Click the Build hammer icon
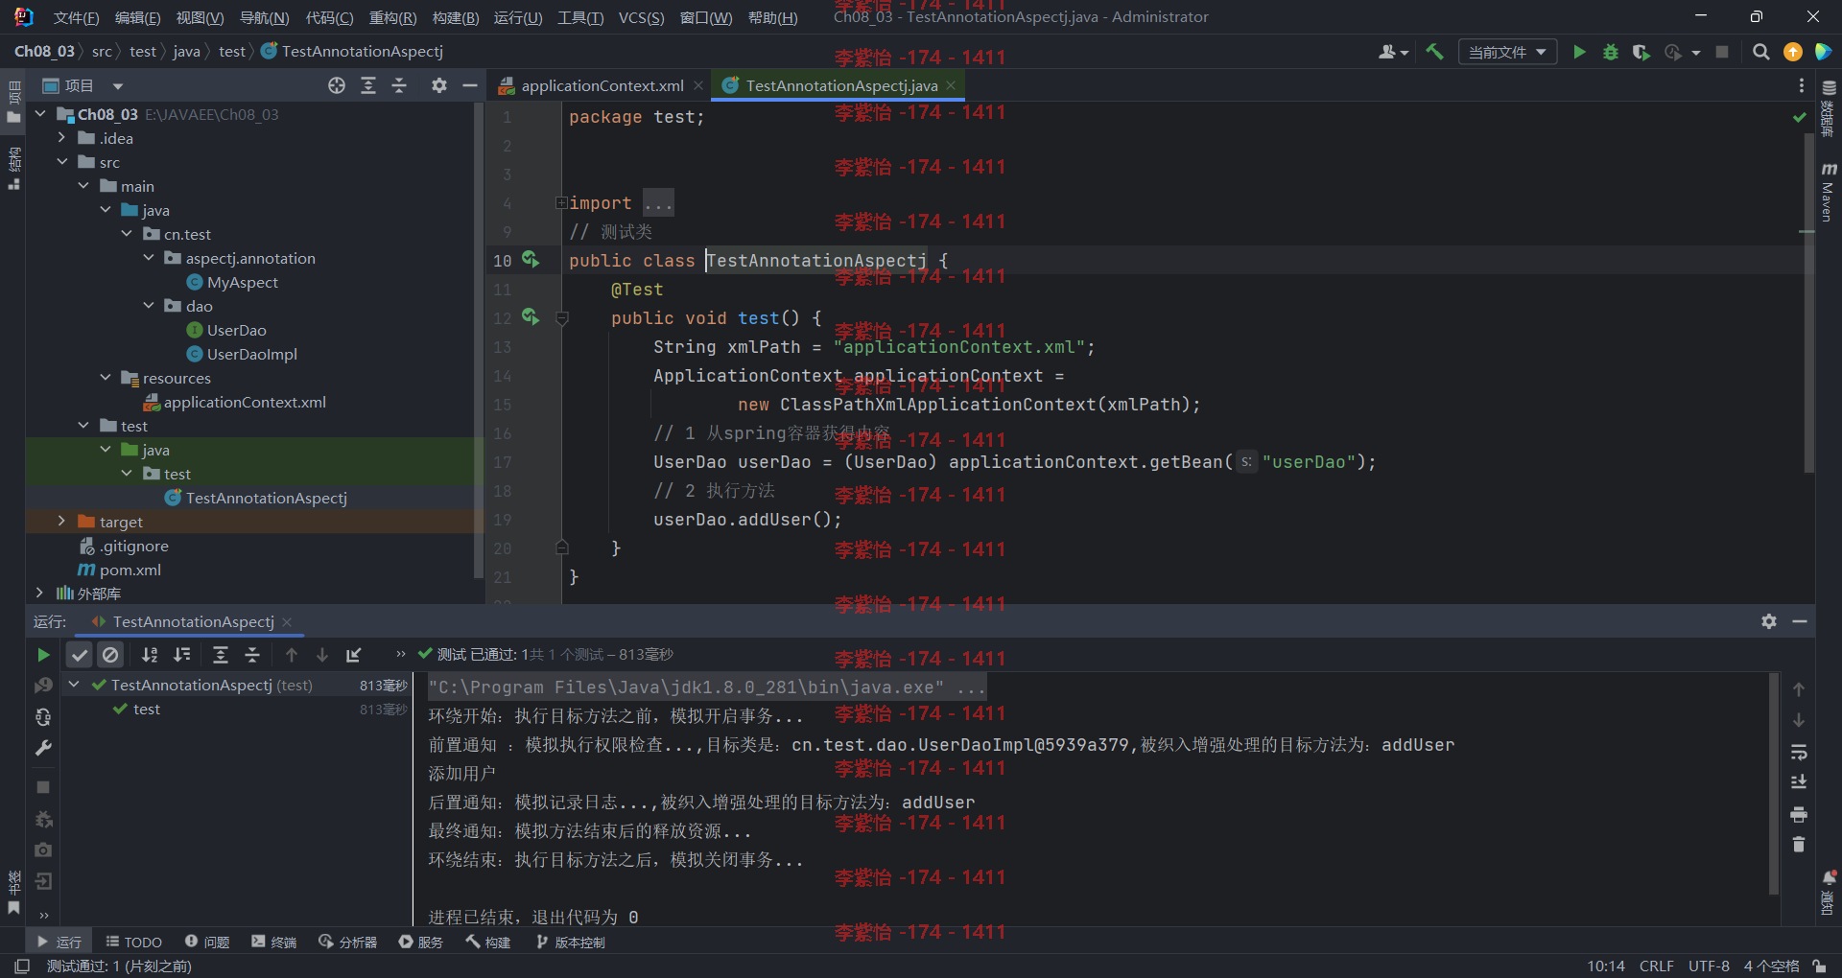The width and height of the screenshot is (1842, 978). coord(1434,52)
